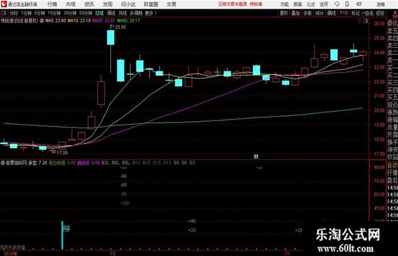Image resolution: width=398 pixels, height=256 pixels.
Task: Switch to 分时 chart period
Action: 13,13
